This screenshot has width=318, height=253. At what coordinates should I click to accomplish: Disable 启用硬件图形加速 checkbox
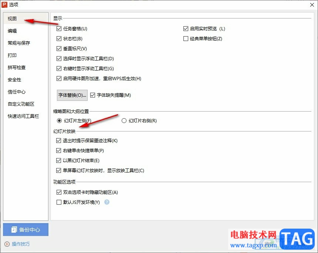(x=59, y=78)
